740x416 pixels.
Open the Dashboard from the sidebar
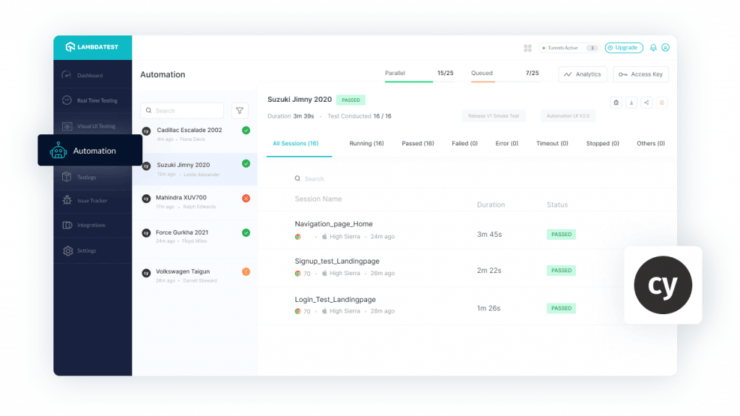click(x=90, y=75)
